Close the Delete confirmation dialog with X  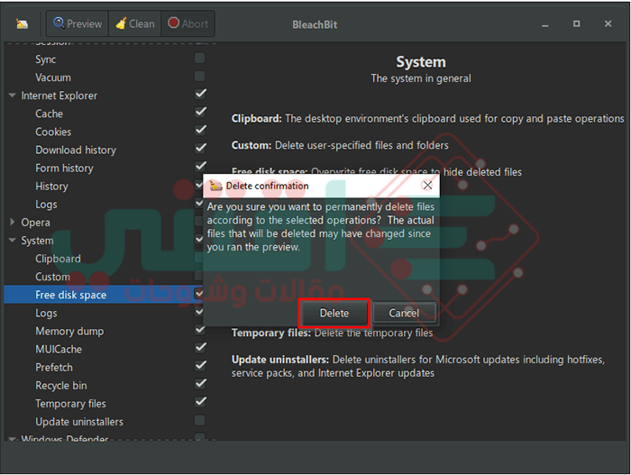click(x=427, y=185)
